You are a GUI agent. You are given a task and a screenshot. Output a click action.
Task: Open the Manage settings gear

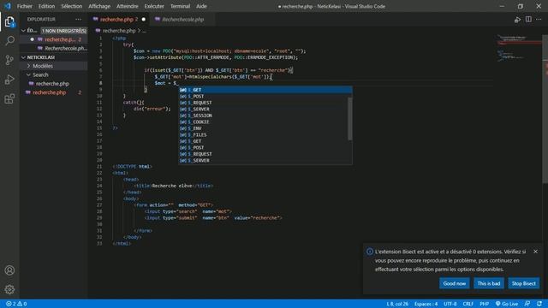pos(9,289)
